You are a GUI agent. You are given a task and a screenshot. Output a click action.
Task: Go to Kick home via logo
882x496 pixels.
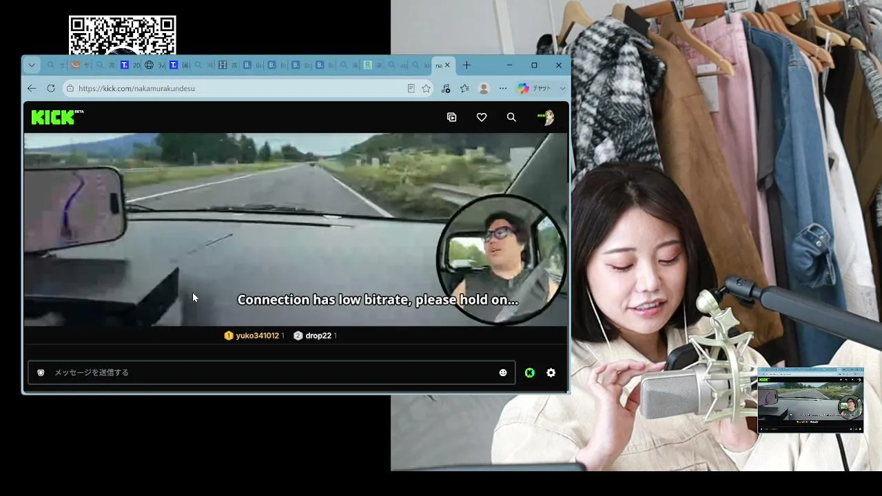pos(57,117)
